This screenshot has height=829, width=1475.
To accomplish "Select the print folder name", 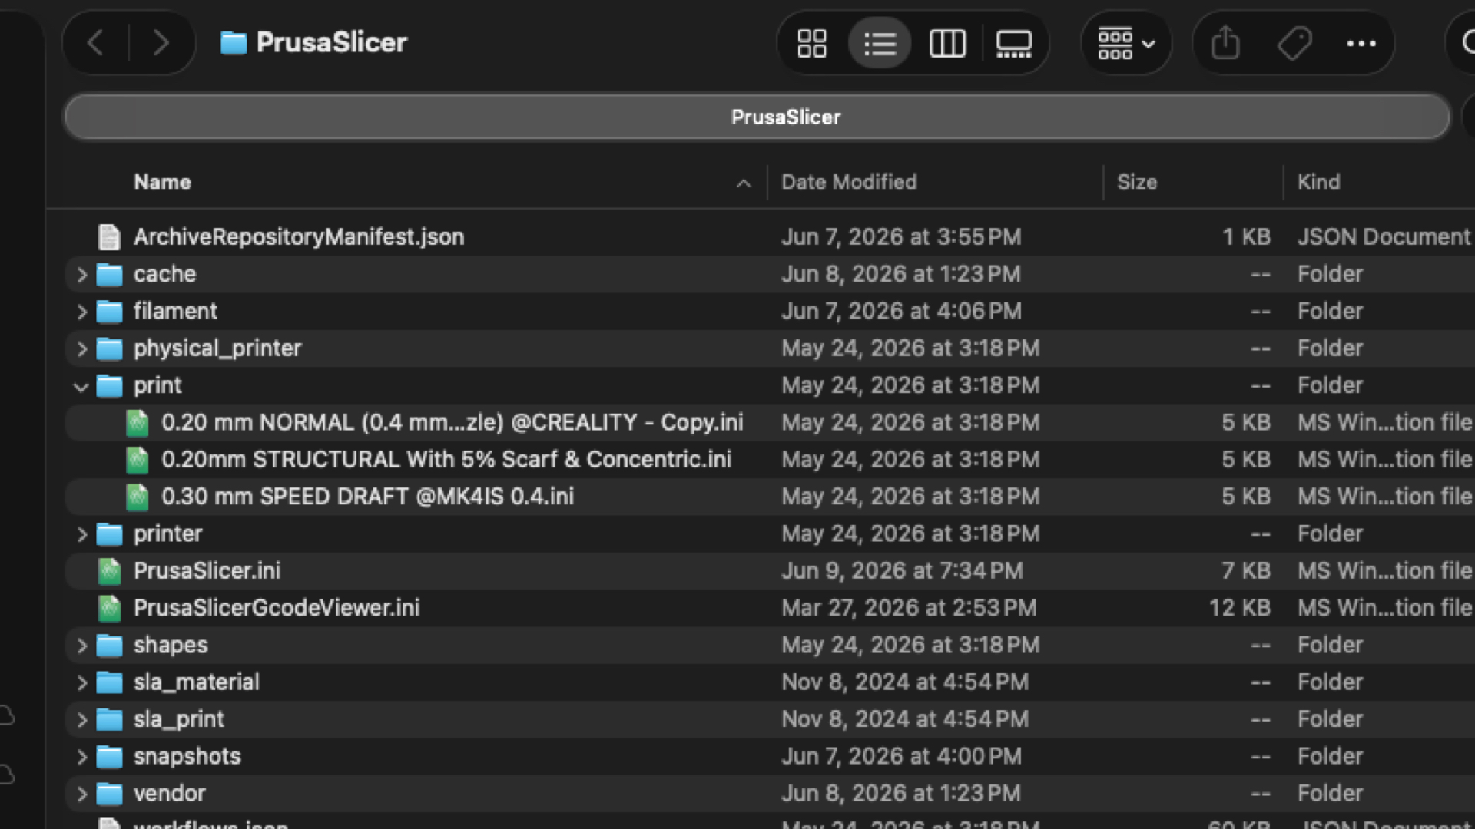I will pyautogui.click(x=157, y=385).
